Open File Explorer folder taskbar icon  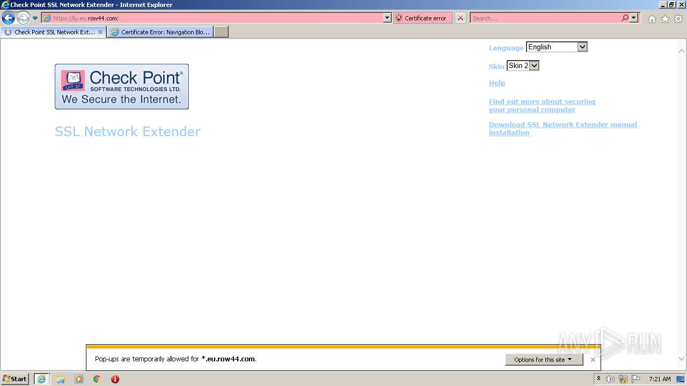[61, 379]
